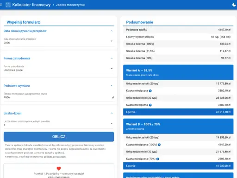237x178 pixels.
Task: Click the 15 773,80 zł maternity leave amount
Action: 223,83
